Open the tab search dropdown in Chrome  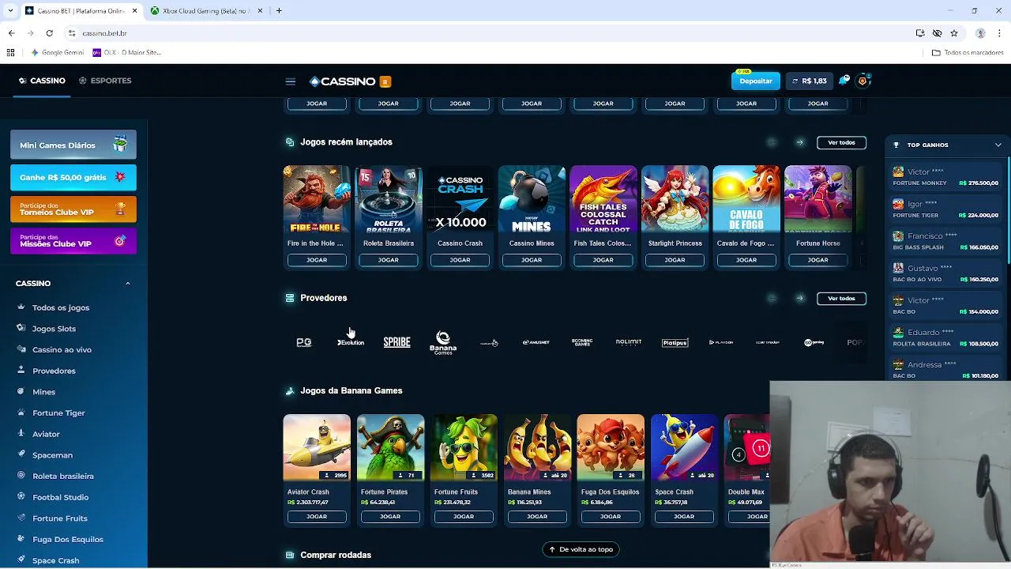pyautogui.click(x=9, y=11)
